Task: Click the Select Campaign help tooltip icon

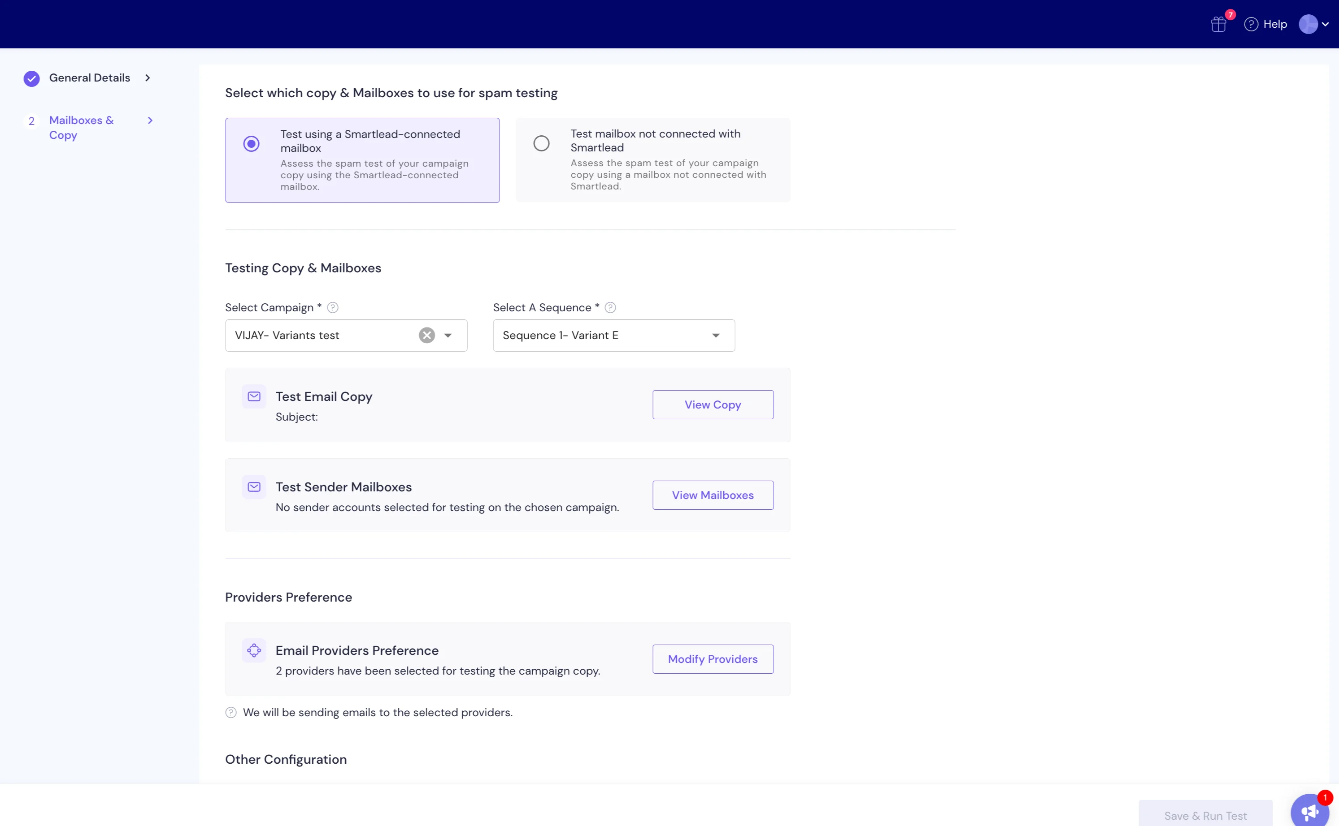Action: click(332, 308)
